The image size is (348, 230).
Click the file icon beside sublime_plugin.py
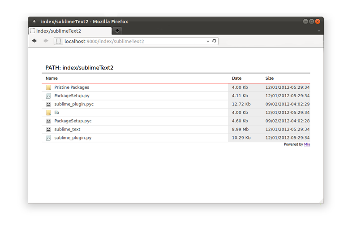pyautogui.click(x=48, y=138)
